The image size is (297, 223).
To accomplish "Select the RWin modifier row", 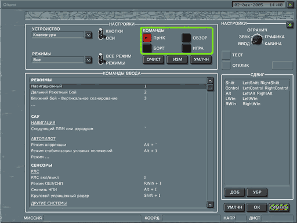I will 257,104.
